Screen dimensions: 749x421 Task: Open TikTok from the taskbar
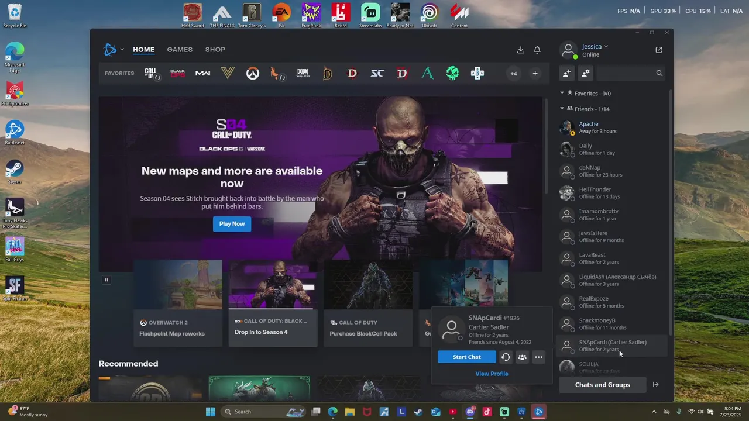(x=487, y=412)
